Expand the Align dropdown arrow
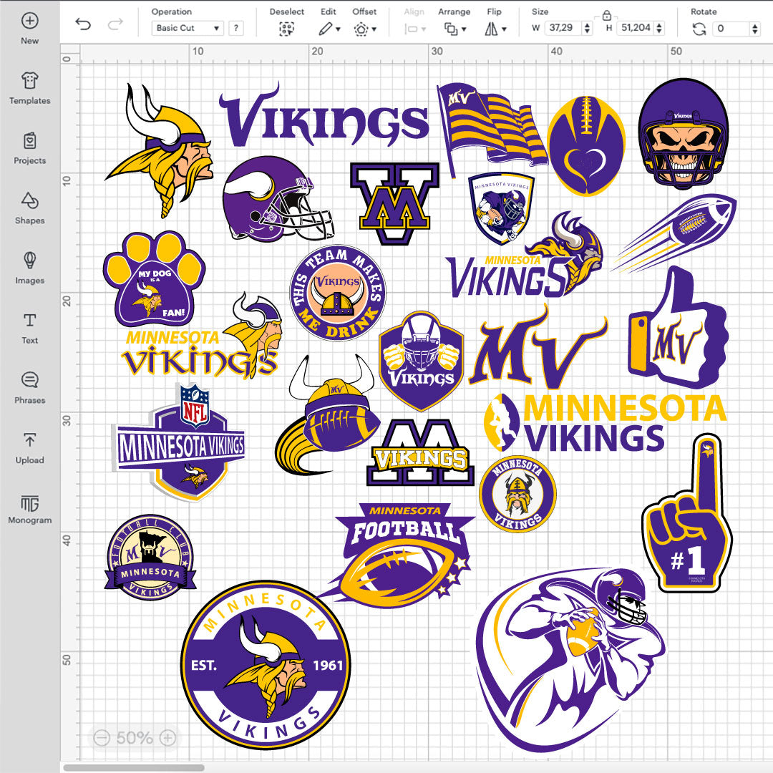 click(424, 29)
